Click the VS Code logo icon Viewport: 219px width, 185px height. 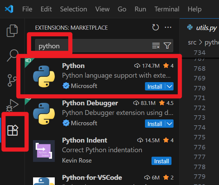9,9
